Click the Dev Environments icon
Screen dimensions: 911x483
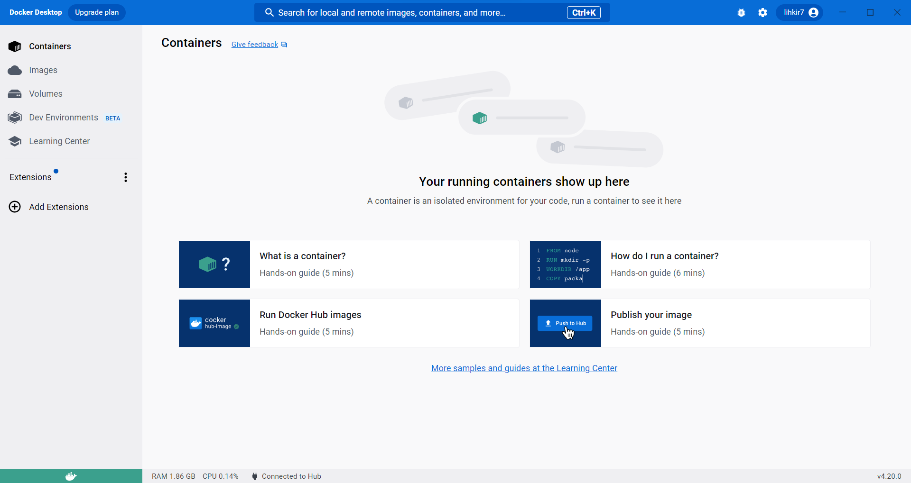[15, 118]
